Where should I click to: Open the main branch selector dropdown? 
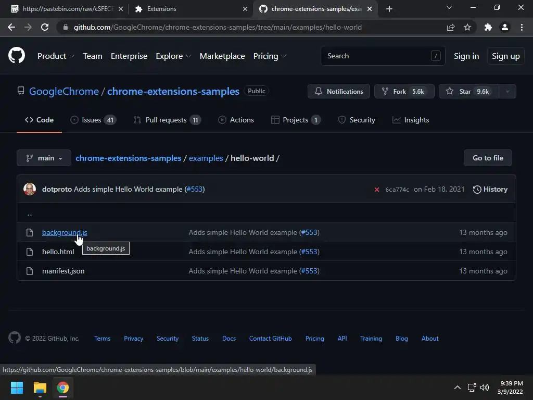44,158
